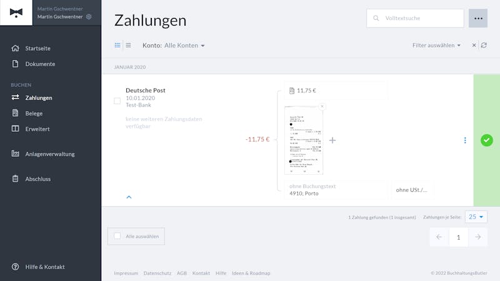Image resolution: width=500 pixels, height=281 pixels.
Task: Open account settings gear next to Martin Gschwentner
Action: point(89,17)
